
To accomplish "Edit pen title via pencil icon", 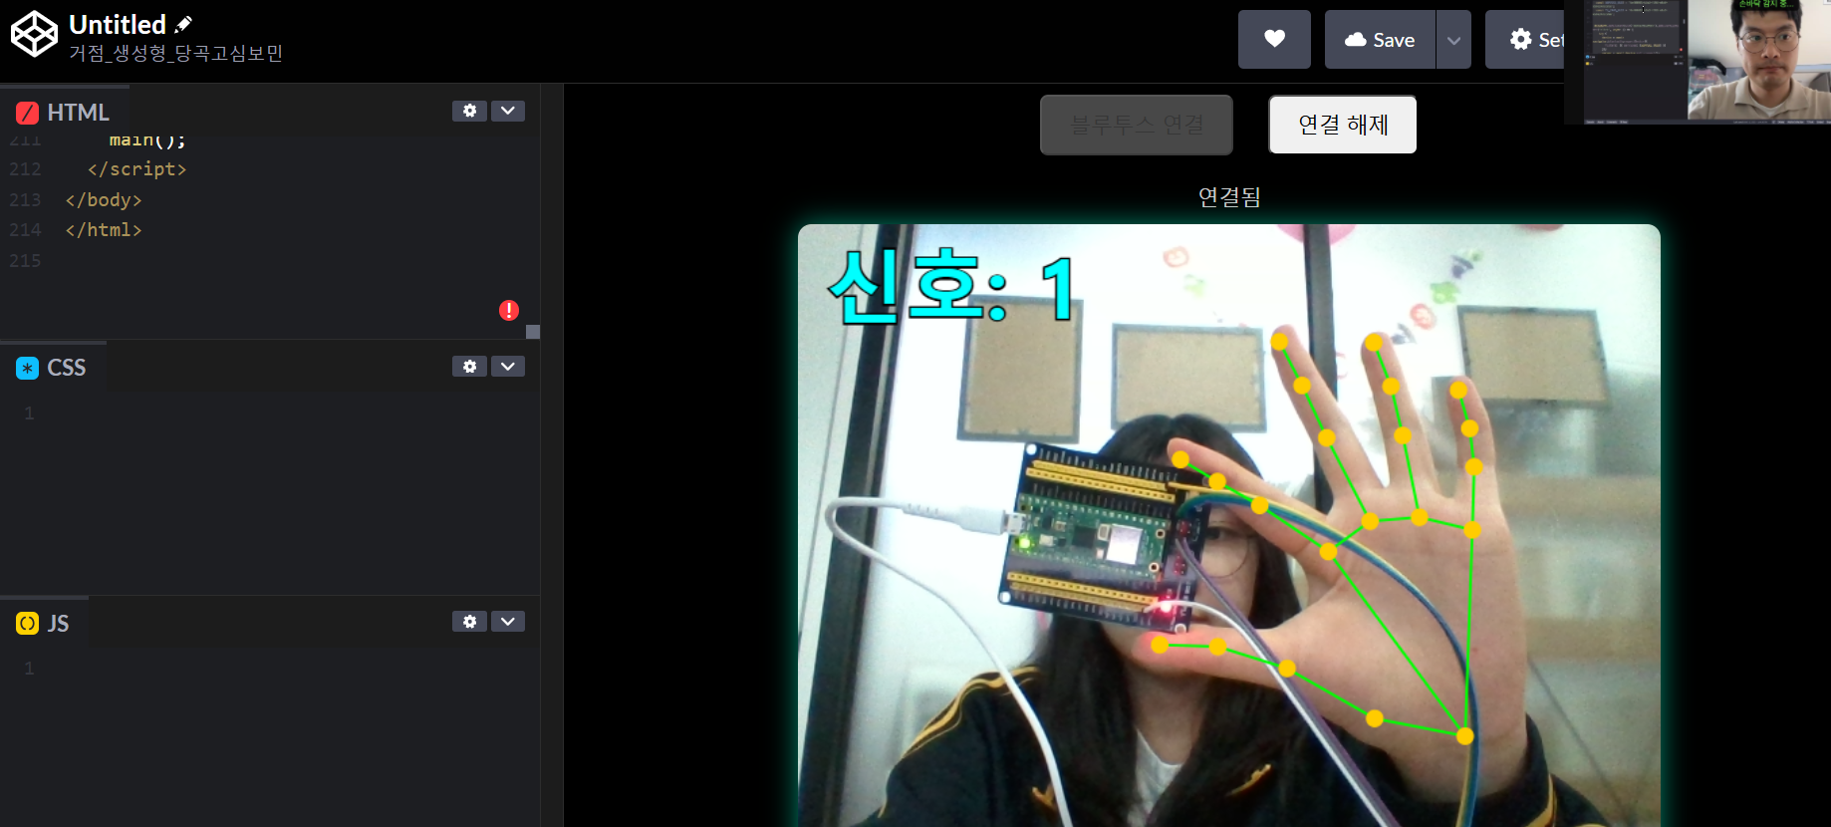I will pyautogui.click(x=183, y=24).
